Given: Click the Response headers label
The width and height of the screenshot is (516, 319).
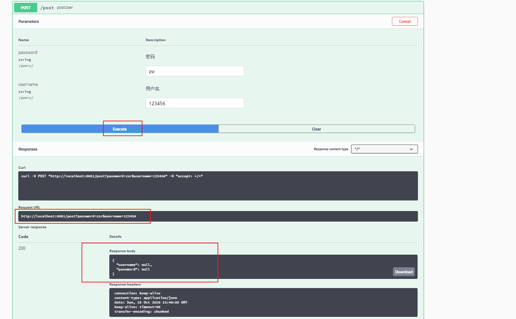Looking at the screenshot, I should [x=125, y=285].
